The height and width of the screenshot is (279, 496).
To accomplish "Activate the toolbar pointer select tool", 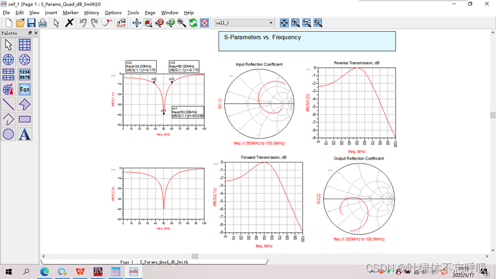I will point(56,23).
